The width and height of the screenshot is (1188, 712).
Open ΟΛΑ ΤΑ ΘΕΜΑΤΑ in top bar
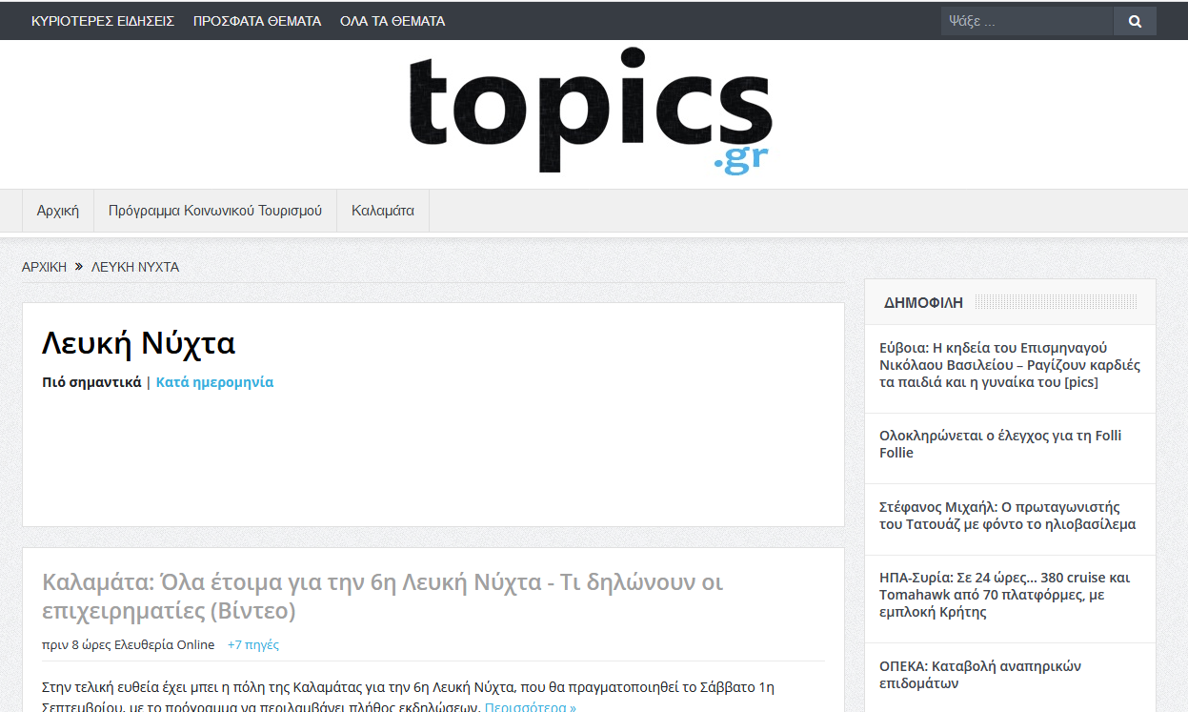393,21
